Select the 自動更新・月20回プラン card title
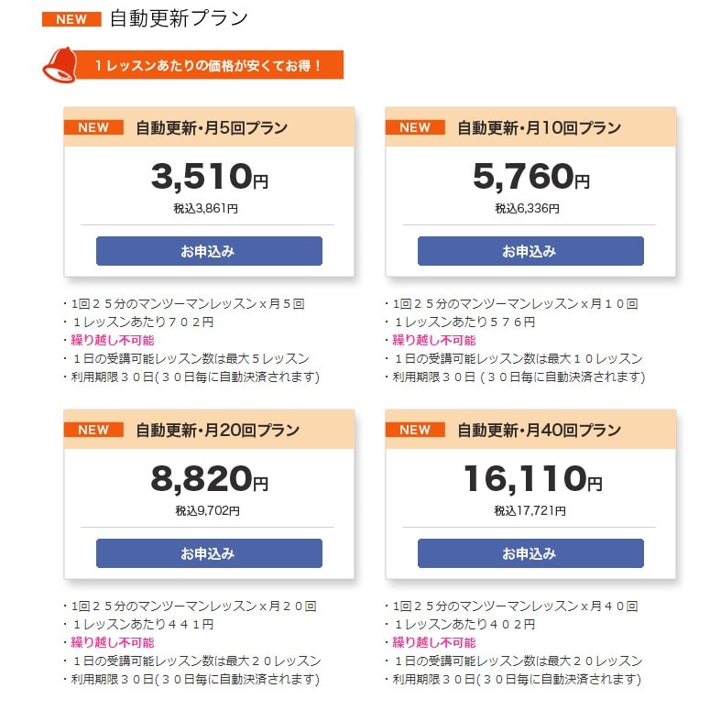The height and width of the screenshot is (710, 710). (x=217, y=431)
